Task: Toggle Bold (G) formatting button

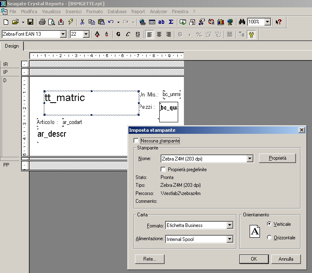Action: click(118, 34)
